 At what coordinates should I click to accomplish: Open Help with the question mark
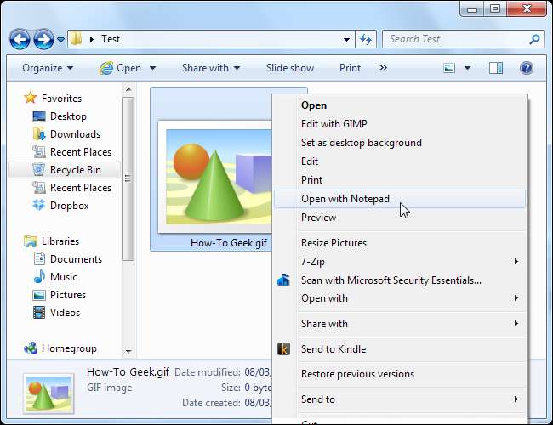point(526,68)
